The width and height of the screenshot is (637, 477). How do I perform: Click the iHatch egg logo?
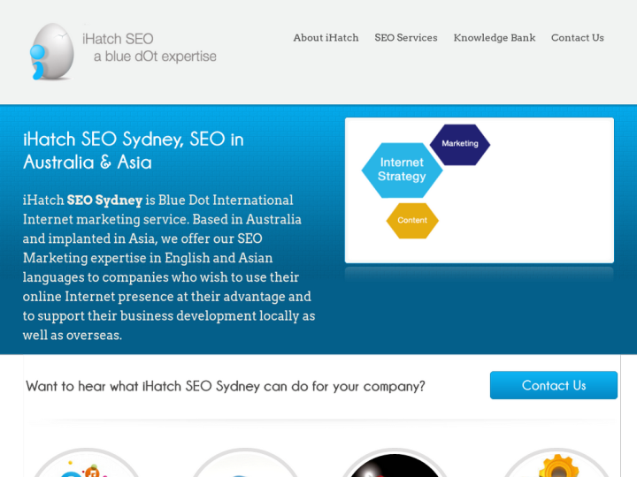point(52,51)
